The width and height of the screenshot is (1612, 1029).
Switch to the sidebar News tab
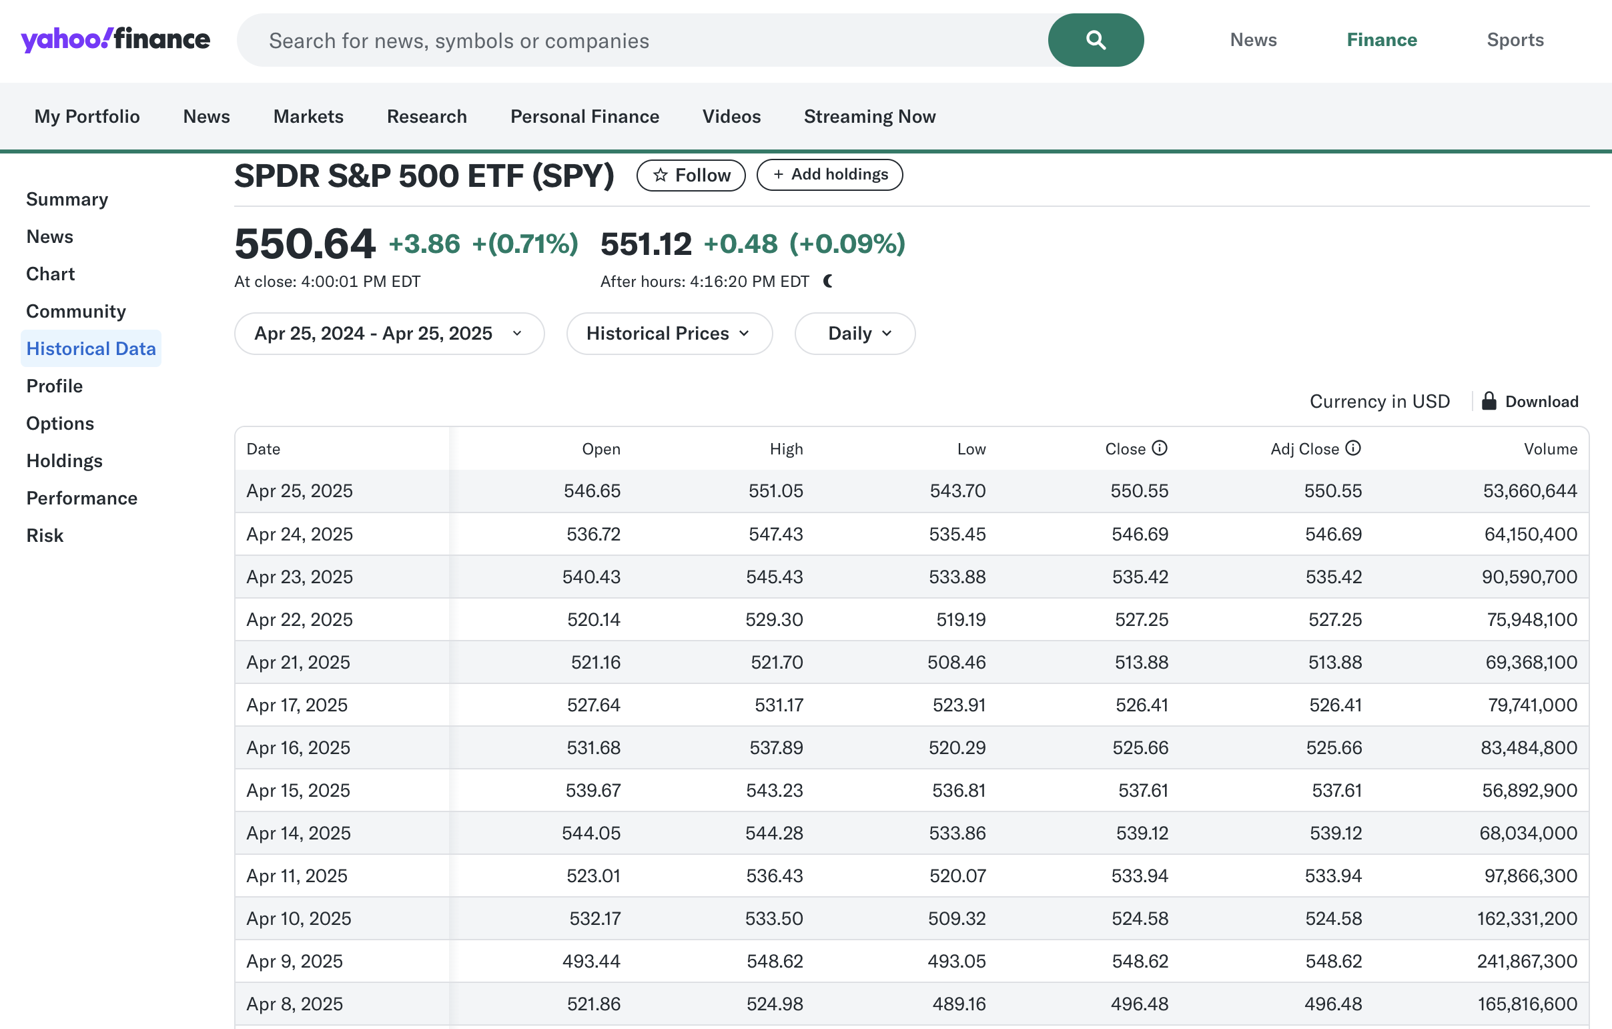coord(49,236)
